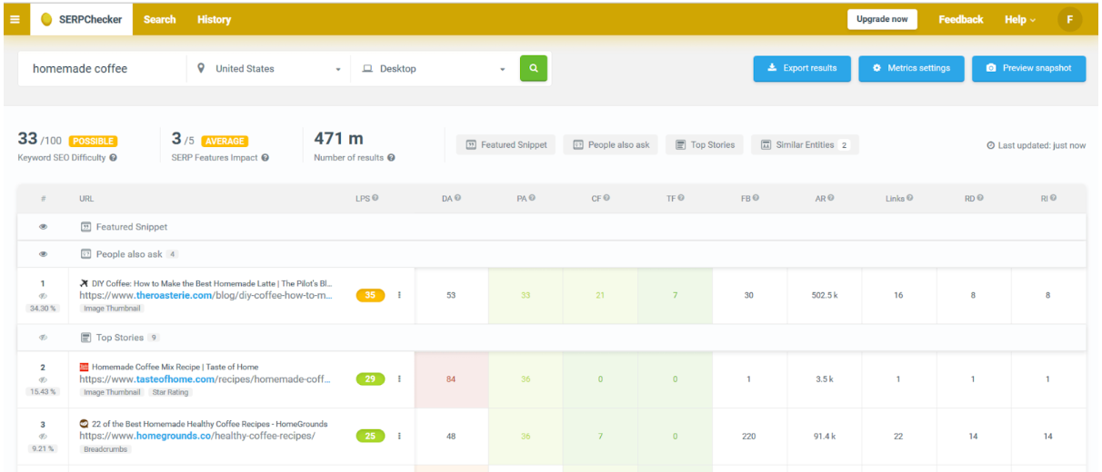Open the SERPChecker tab
Viewport: 1102px width, 472px height.
click(81, 19)
